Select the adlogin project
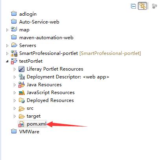Viewport: 163px width, 160px height. (28, 14)
